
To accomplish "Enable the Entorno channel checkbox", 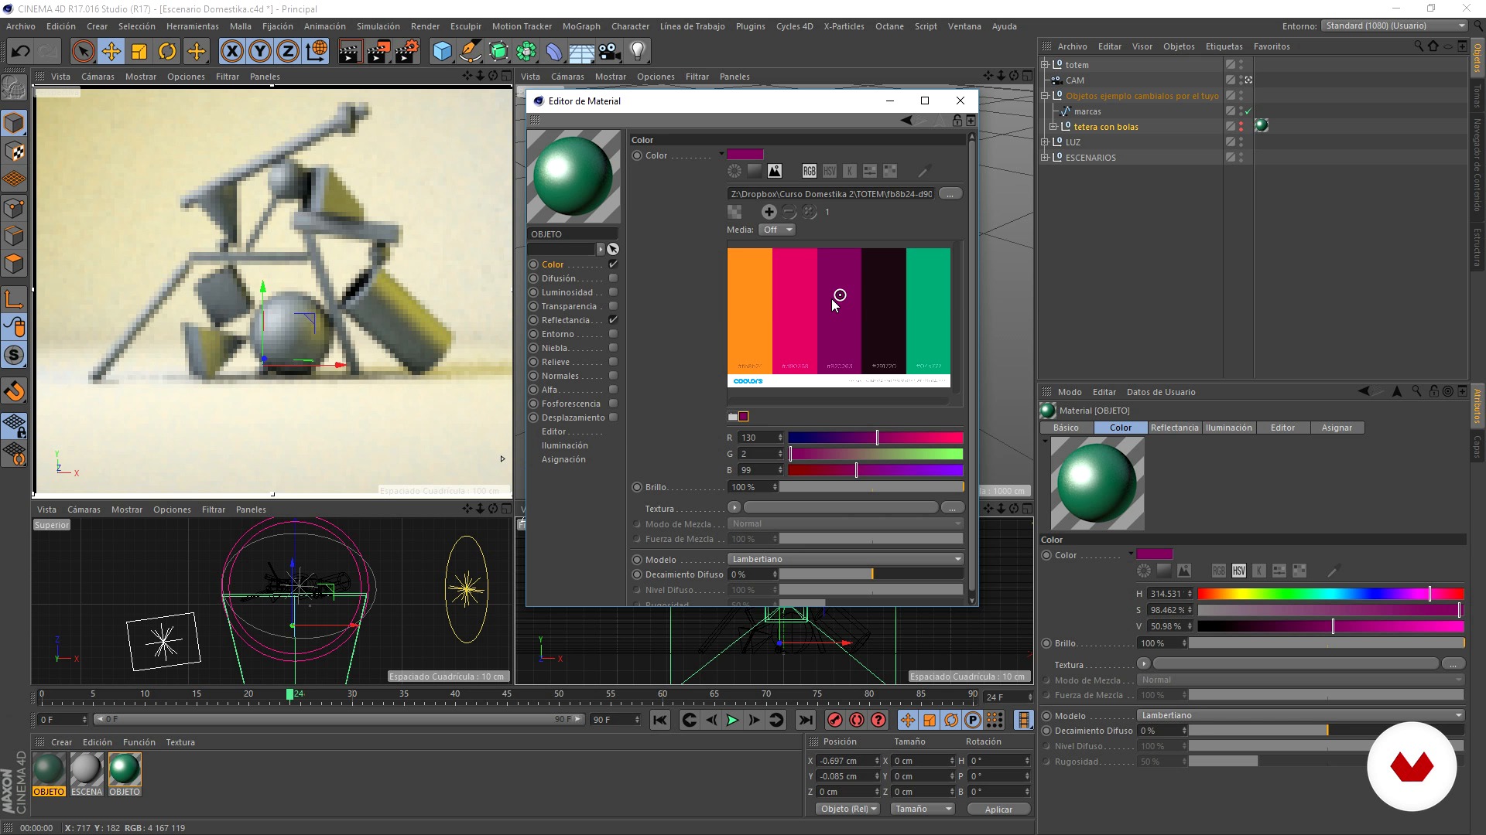I will point(613,334).
